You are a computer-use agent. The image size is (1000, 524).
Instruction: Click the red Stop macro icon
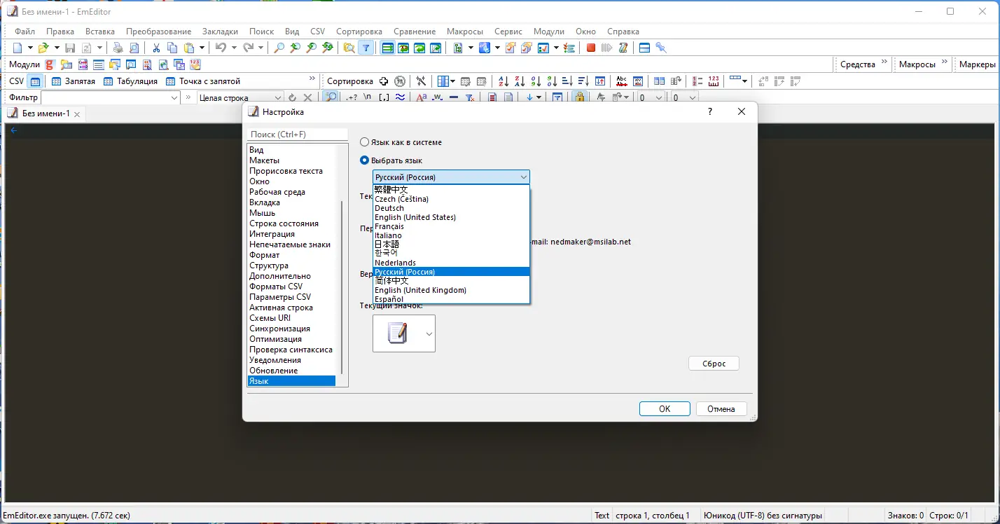(x=591, y=48)
